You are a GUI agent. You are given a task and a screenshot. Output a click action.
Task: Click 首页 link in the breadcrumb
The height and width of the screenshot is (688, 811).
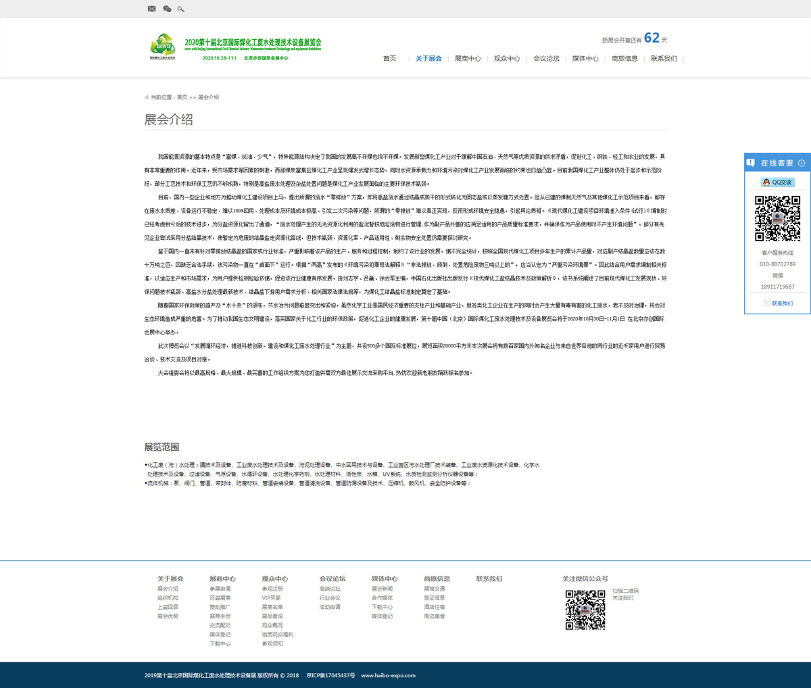click(182, 97)
